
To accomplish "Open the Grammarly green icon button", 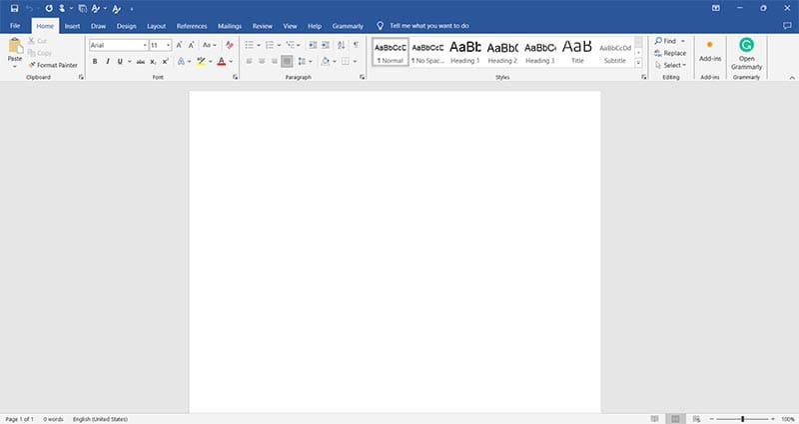I will 746,54.
